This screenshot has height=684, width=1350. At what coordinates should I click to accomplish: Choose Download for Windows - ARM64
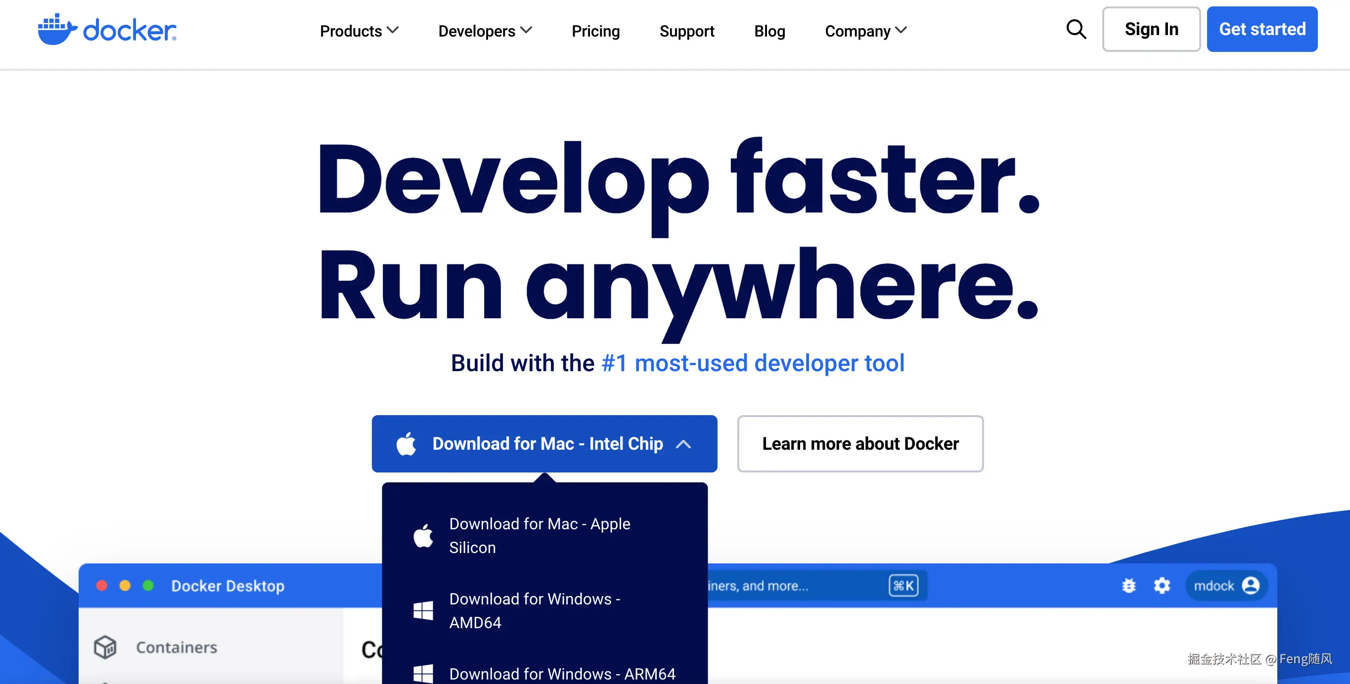[562, 674]
